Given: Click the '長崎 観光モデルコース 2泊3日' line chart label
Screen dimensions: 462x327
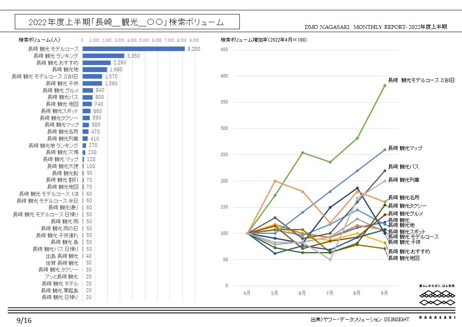Looking at the screenshot, I should [421, 80].
